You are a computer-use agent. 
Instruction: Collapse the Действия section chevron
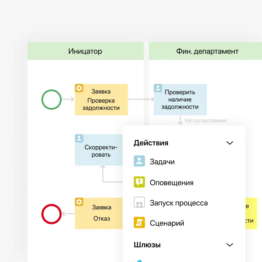[230, 143]
